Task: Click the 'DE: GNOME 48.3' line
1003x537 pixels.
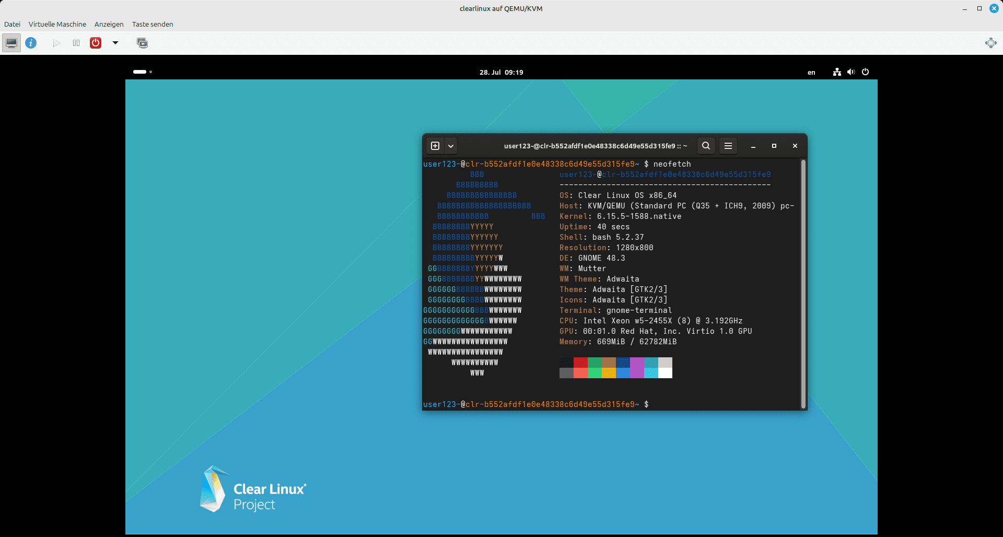Action: (592, 258)
